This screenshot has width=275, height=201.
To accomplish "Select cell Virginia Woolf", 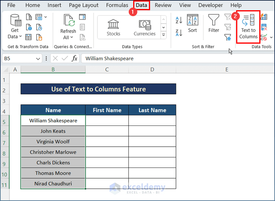I will [x=53, y=142].
